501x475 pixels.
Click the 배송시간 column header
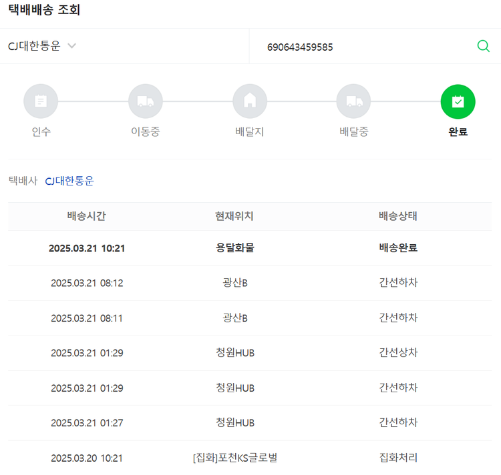87,216
